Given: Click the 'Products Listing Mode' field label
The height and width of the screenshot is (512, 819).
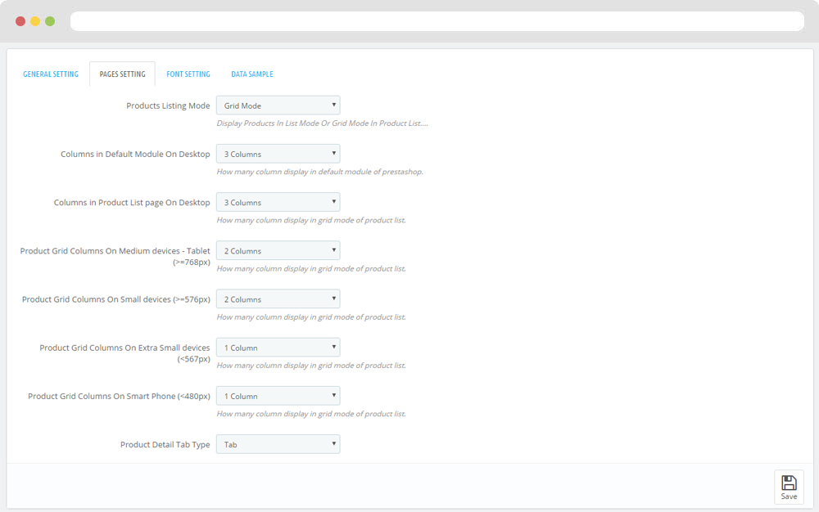Looking at the screenshot, I should [168, 106].
